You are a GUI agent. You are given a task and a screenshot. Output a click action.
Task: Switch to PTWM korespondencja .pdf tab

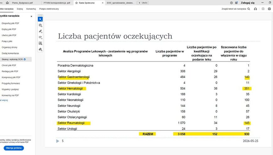click(x=57, y=3)
